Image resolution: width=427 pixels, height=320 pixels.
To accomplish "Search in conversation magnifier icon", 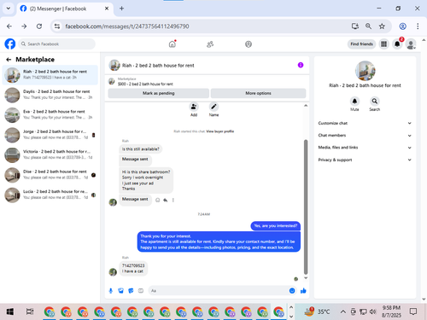I will tap(374, 102).
